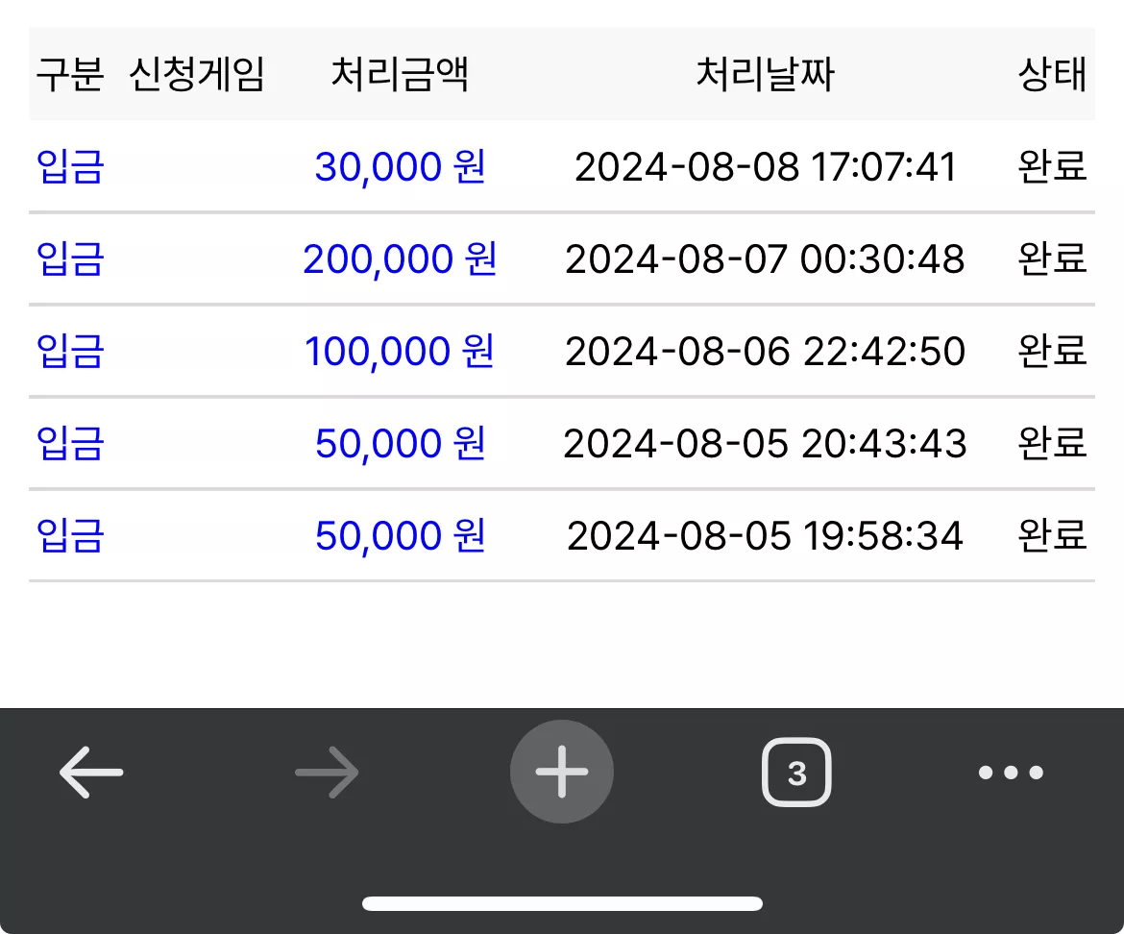The height and width of the screenshot is (934, 1124).
Task: Click 50,000 원 in the 20:43:43 row
Action: [x=400, y=443]
